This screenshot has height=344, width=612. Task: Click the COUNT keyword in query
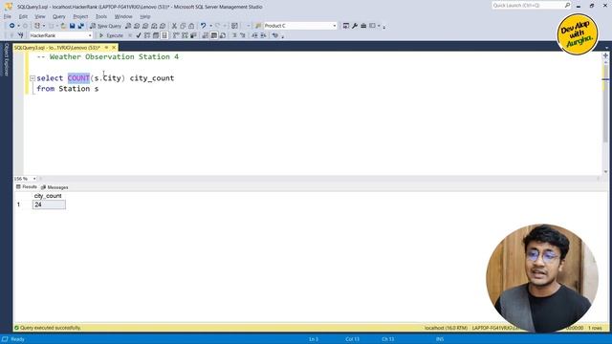(x=78, y=78)
